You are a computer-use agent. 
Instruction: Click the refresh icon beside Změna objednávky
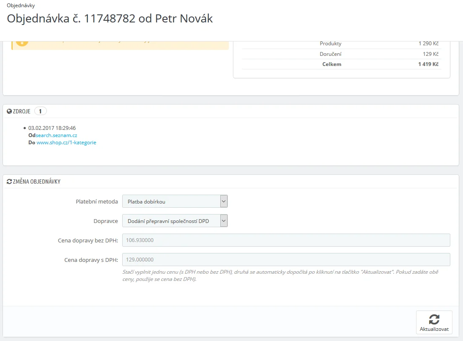pos(9,181)
